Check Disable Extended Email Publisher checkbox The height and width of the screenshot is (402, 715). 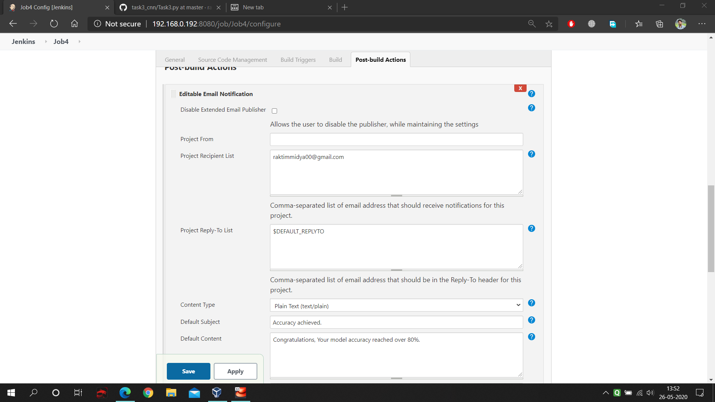[x=274, y=111]
